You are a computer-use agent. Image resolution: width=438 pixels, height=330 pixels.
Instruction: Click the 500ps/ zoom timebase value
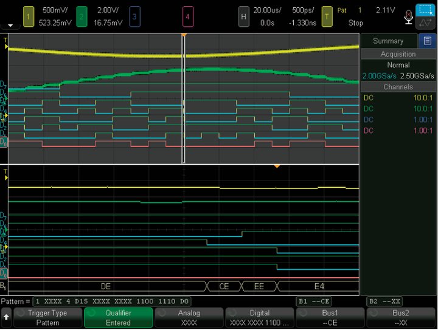pyautogui.click(x=303, y=10)
